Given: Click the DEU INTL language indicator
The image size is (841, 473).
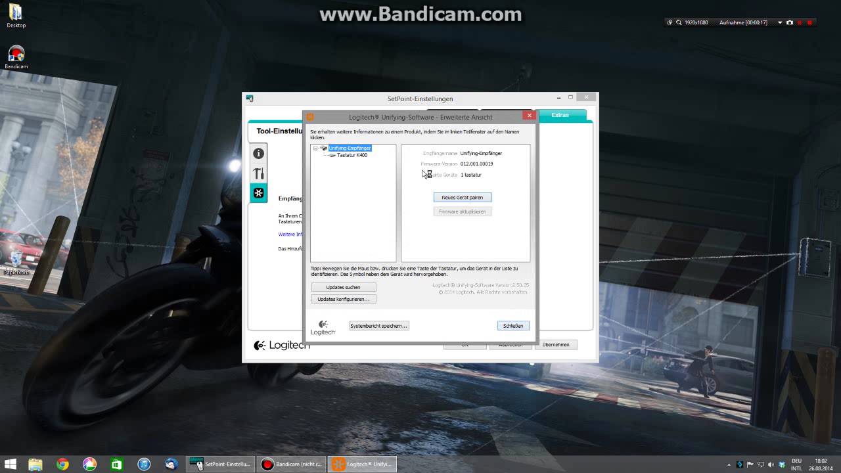Looking at the screenshot, I should (x=796, y=464).
